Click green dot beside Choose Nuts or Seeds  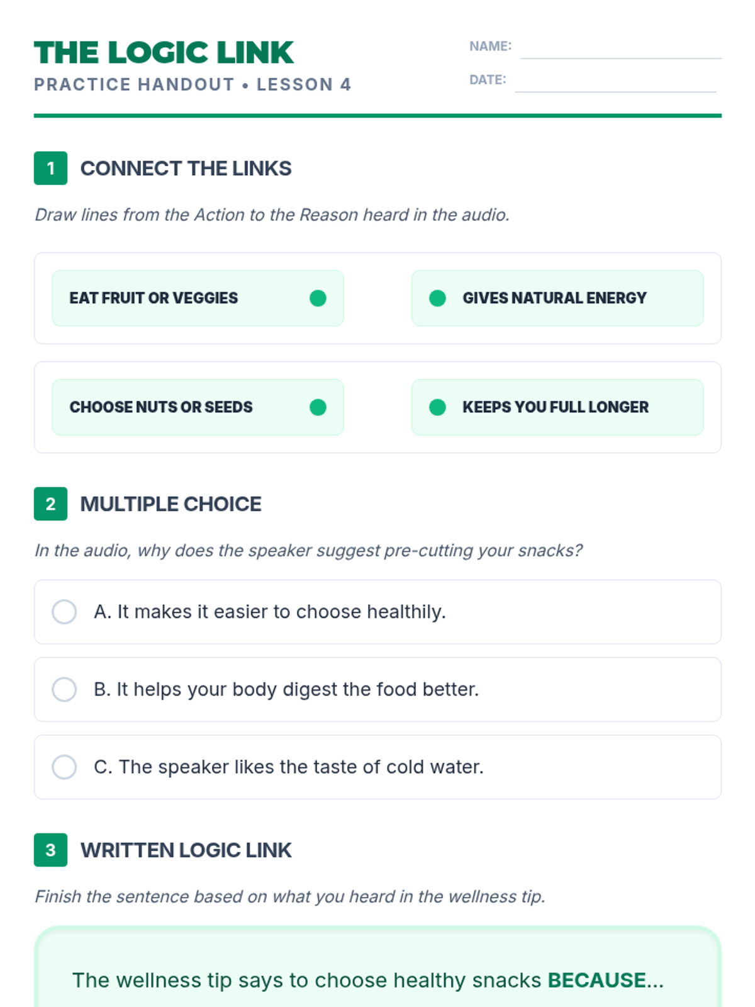[318, 407]
